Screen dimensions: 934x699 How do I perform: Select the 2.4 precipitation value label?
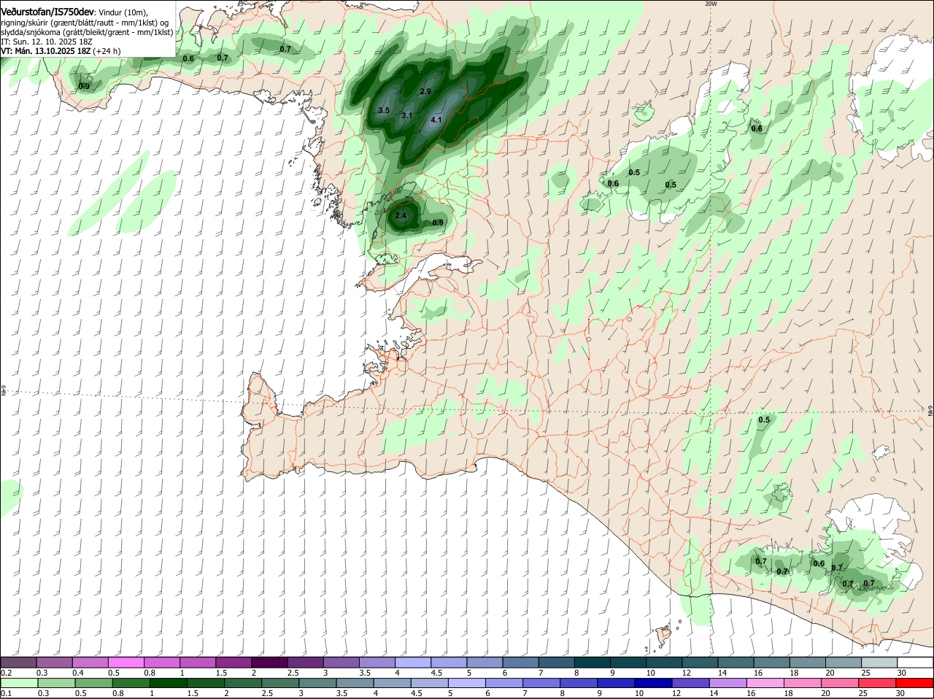[x=401, y=216]
